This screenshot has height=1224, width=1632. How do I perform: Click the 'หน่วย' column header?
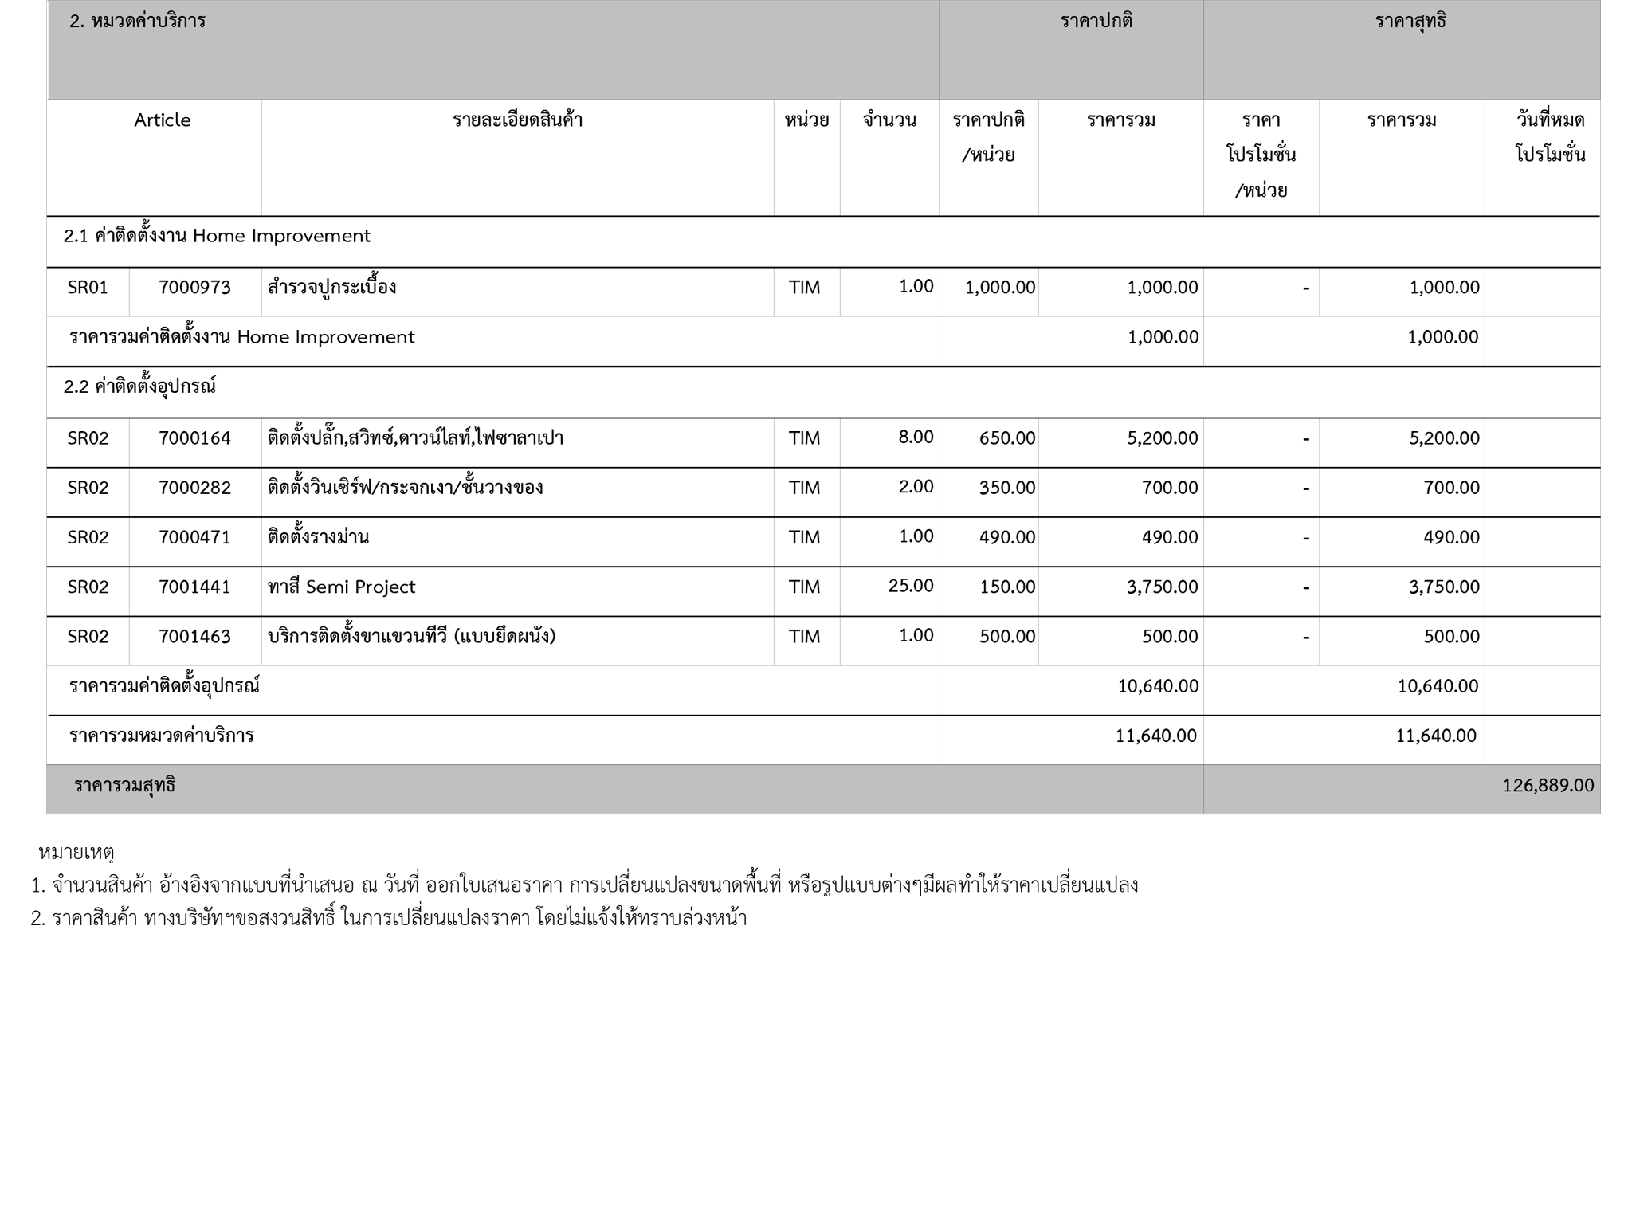point(806,120)
